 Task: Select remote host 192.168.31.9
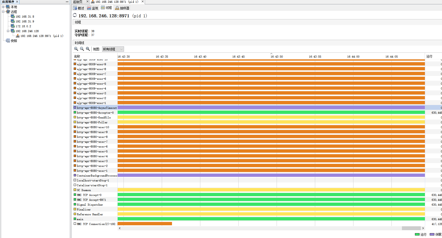tap(25, 21)
